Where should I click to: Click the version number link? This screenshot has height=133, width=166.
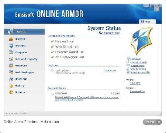135,83
